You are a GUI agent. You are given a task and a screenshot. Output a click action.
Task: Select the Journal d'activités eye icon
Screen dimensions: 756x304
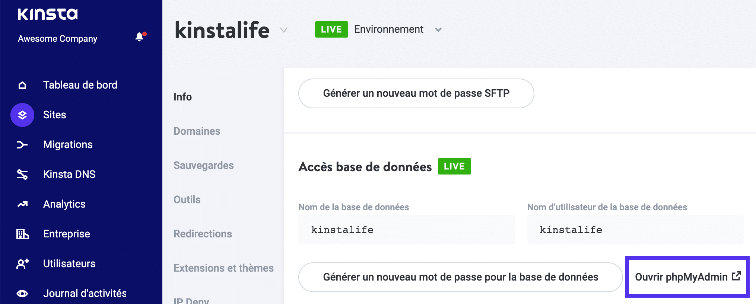click(x=22, y=294)
